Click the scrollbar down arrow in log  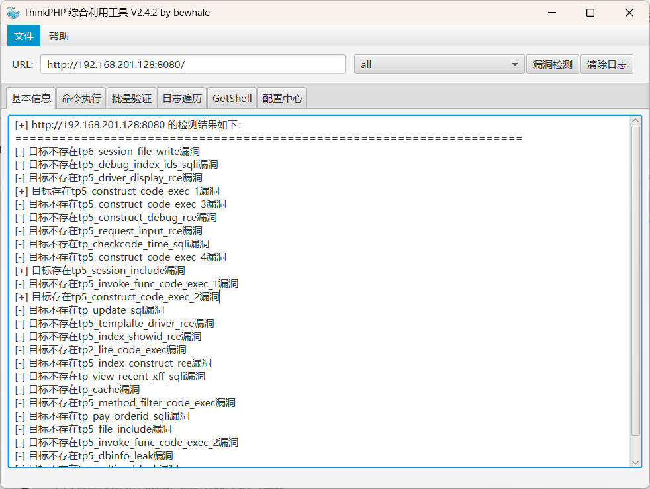click(x=635, y=463)
